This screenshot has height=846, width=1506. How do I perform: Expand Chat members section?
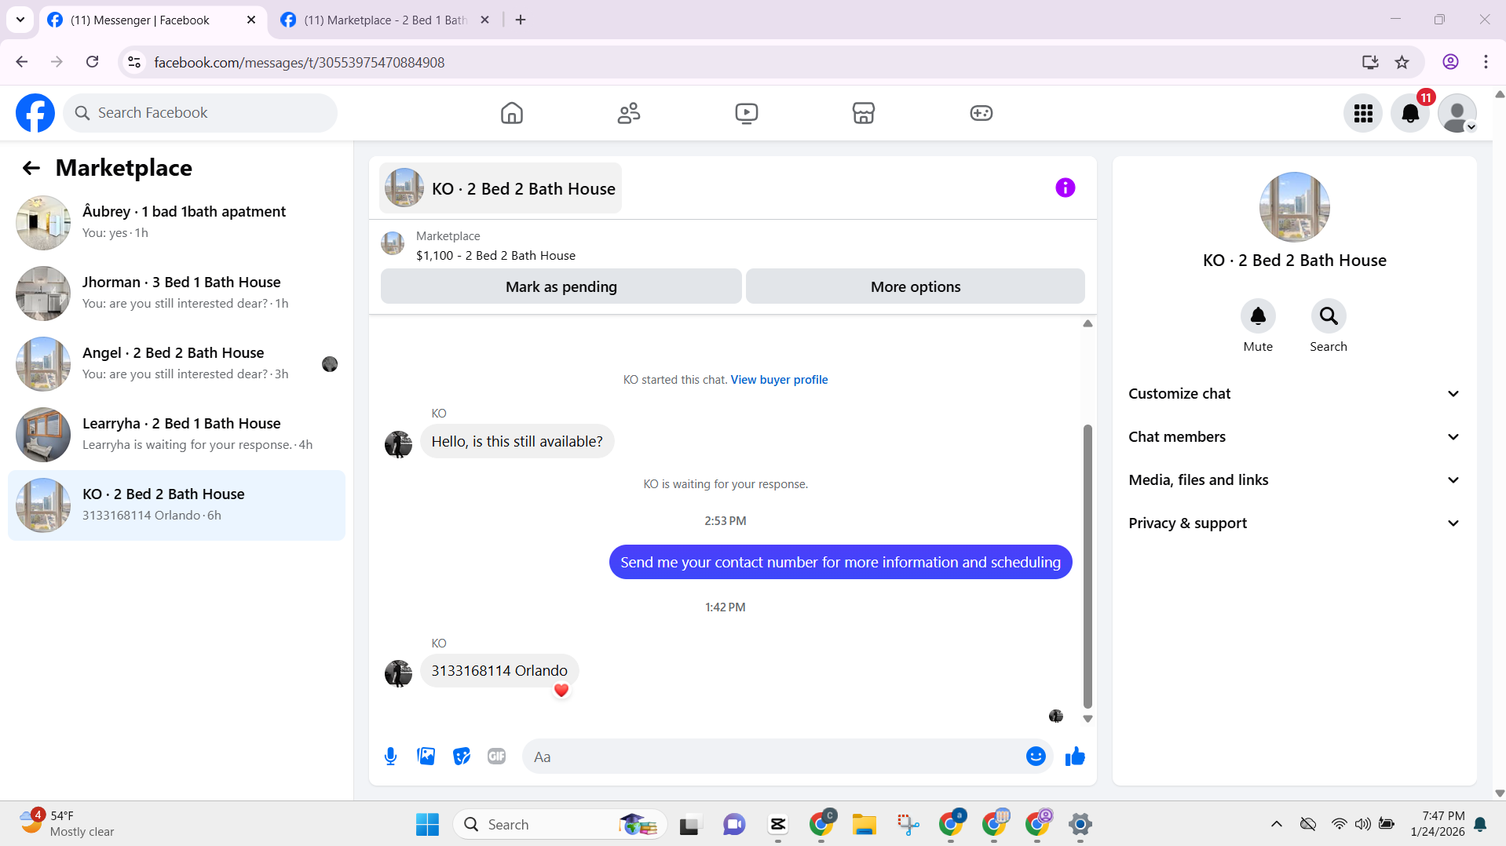(x=1294, y=437)
